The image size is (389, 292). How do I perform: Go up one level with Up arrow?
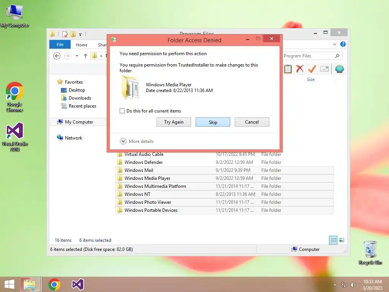coord(85,56)
